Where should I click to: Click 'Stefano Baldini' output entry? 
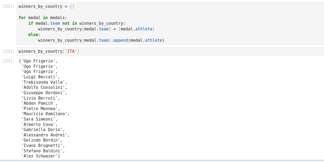coord(43,151)
